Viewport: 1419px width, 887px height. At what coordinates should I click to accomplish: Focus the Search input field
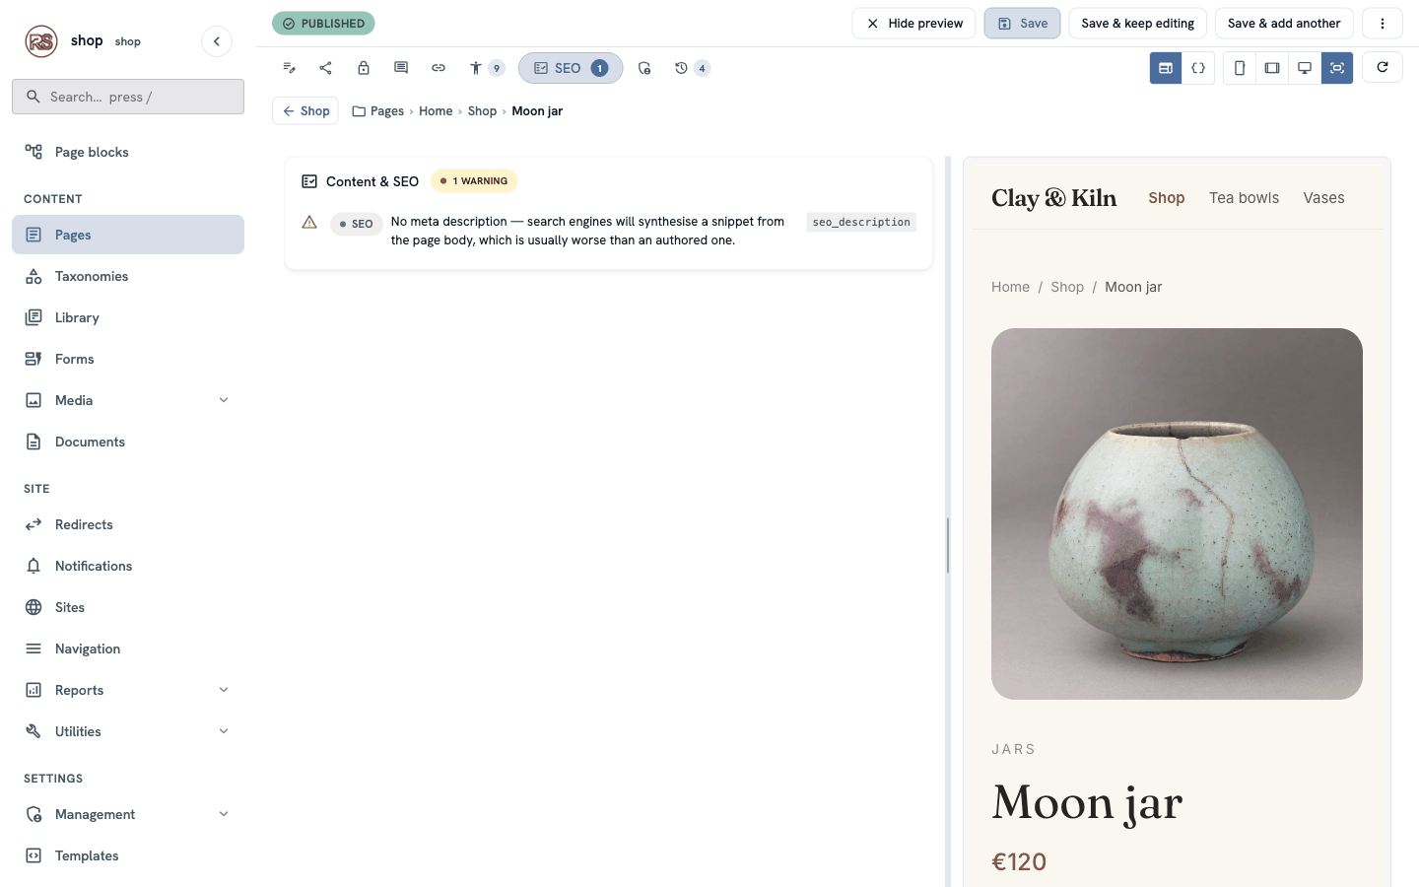128,97
